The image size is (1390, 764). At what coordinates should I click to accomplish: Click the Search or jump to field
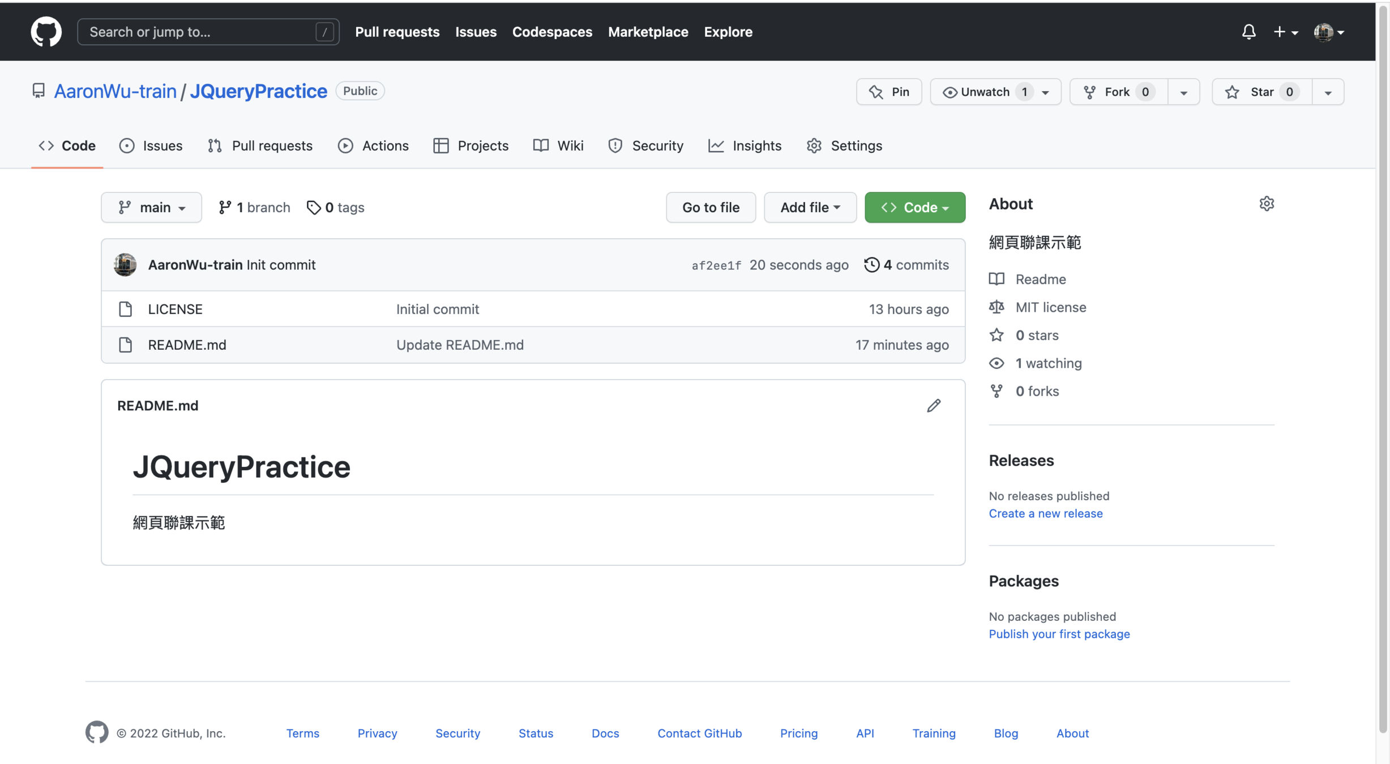(x=208, y=32)
